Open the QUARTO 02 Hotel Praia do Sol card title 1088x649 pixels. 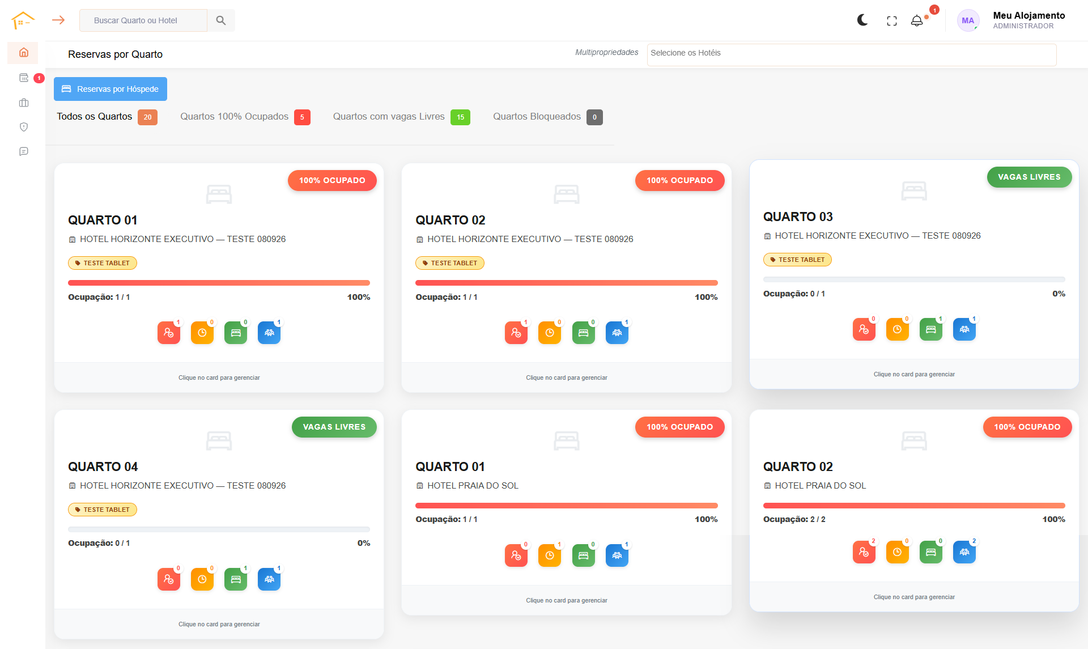[x=798, y=466]
